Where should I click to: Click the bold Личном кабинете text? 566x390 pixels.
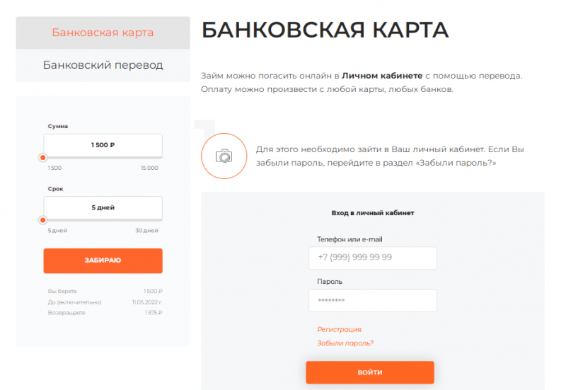pos(382,75)
